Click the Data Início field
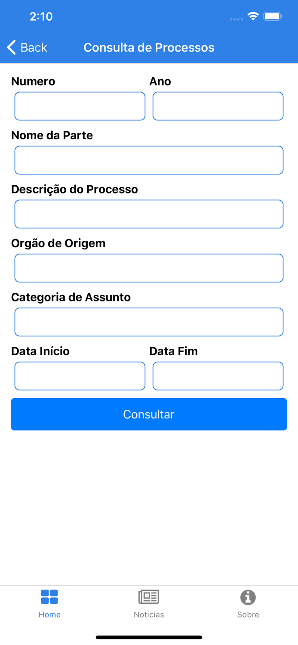 point(80,376)
